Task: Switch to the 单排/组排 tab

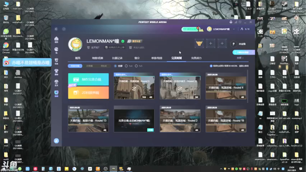Action: 157,58
